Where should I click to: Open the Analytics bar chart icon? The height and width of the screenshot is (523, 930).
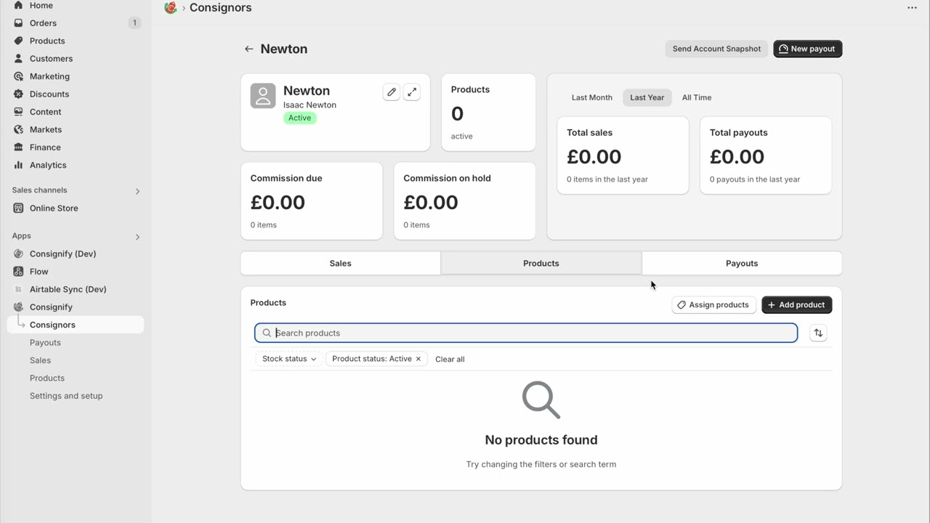(18, 165)
